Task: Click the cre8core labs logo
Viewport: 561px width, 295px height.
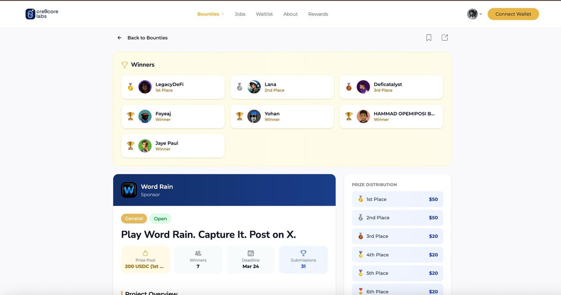Action: click(x=42, y=14)
